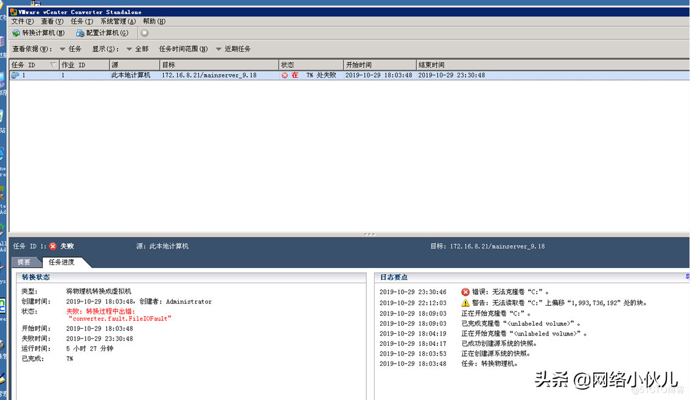Click start time 2019-10-29 18:03:48 in task row

379,75
